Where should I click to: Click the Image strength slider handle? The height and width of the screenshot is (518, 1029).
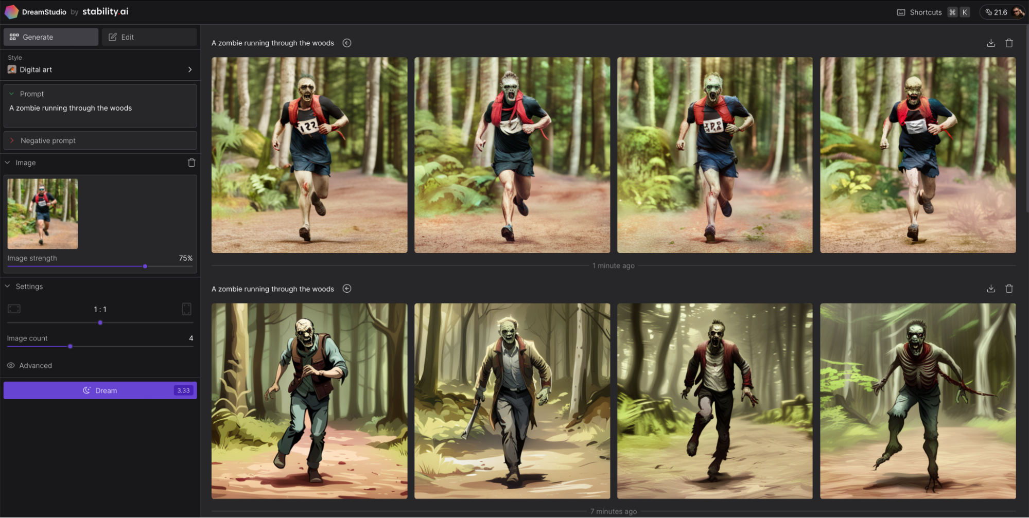[145, 266]
